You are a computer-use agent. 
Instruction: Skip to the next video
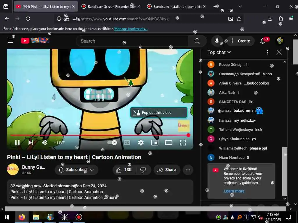[x=31, y=143]
